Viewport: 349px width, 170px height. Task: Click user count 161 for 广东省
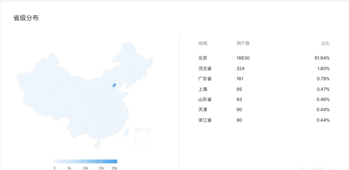click(240, 79)
